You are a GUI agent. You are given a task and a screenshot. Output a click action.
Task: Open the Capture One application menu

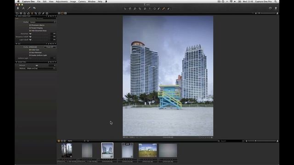[28, 1]
